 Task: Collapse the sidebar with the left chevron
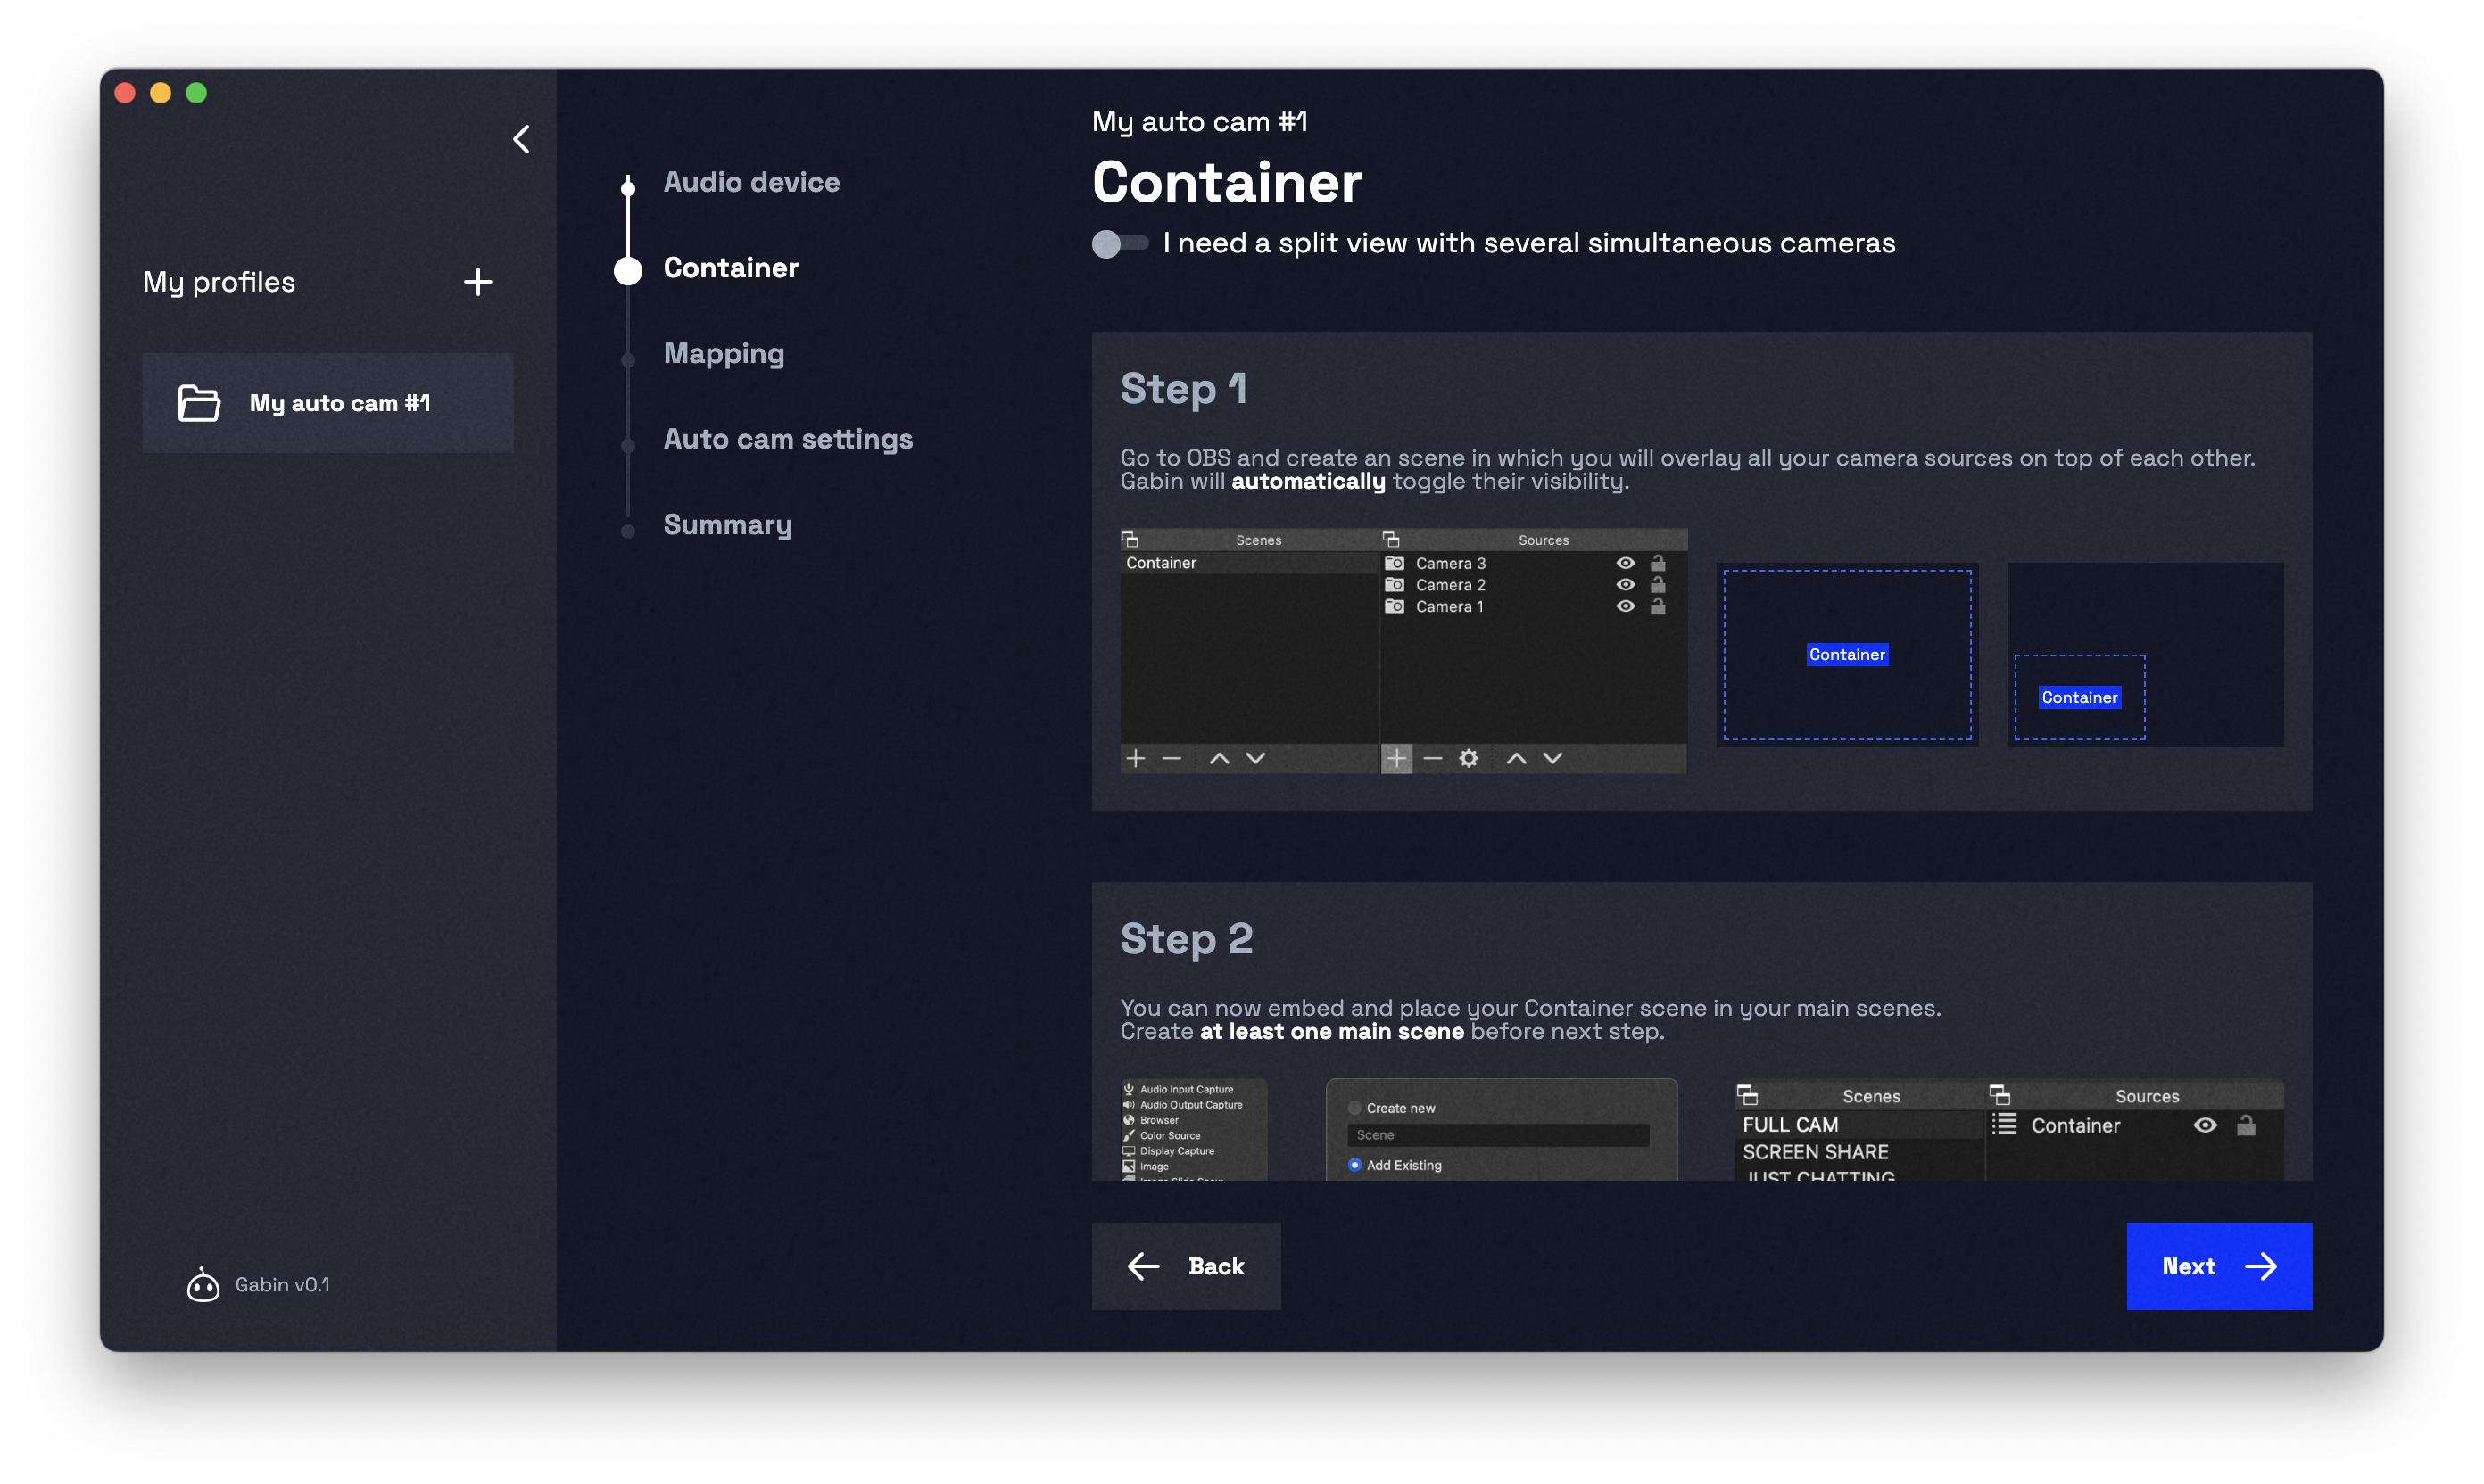coord(521,139)
